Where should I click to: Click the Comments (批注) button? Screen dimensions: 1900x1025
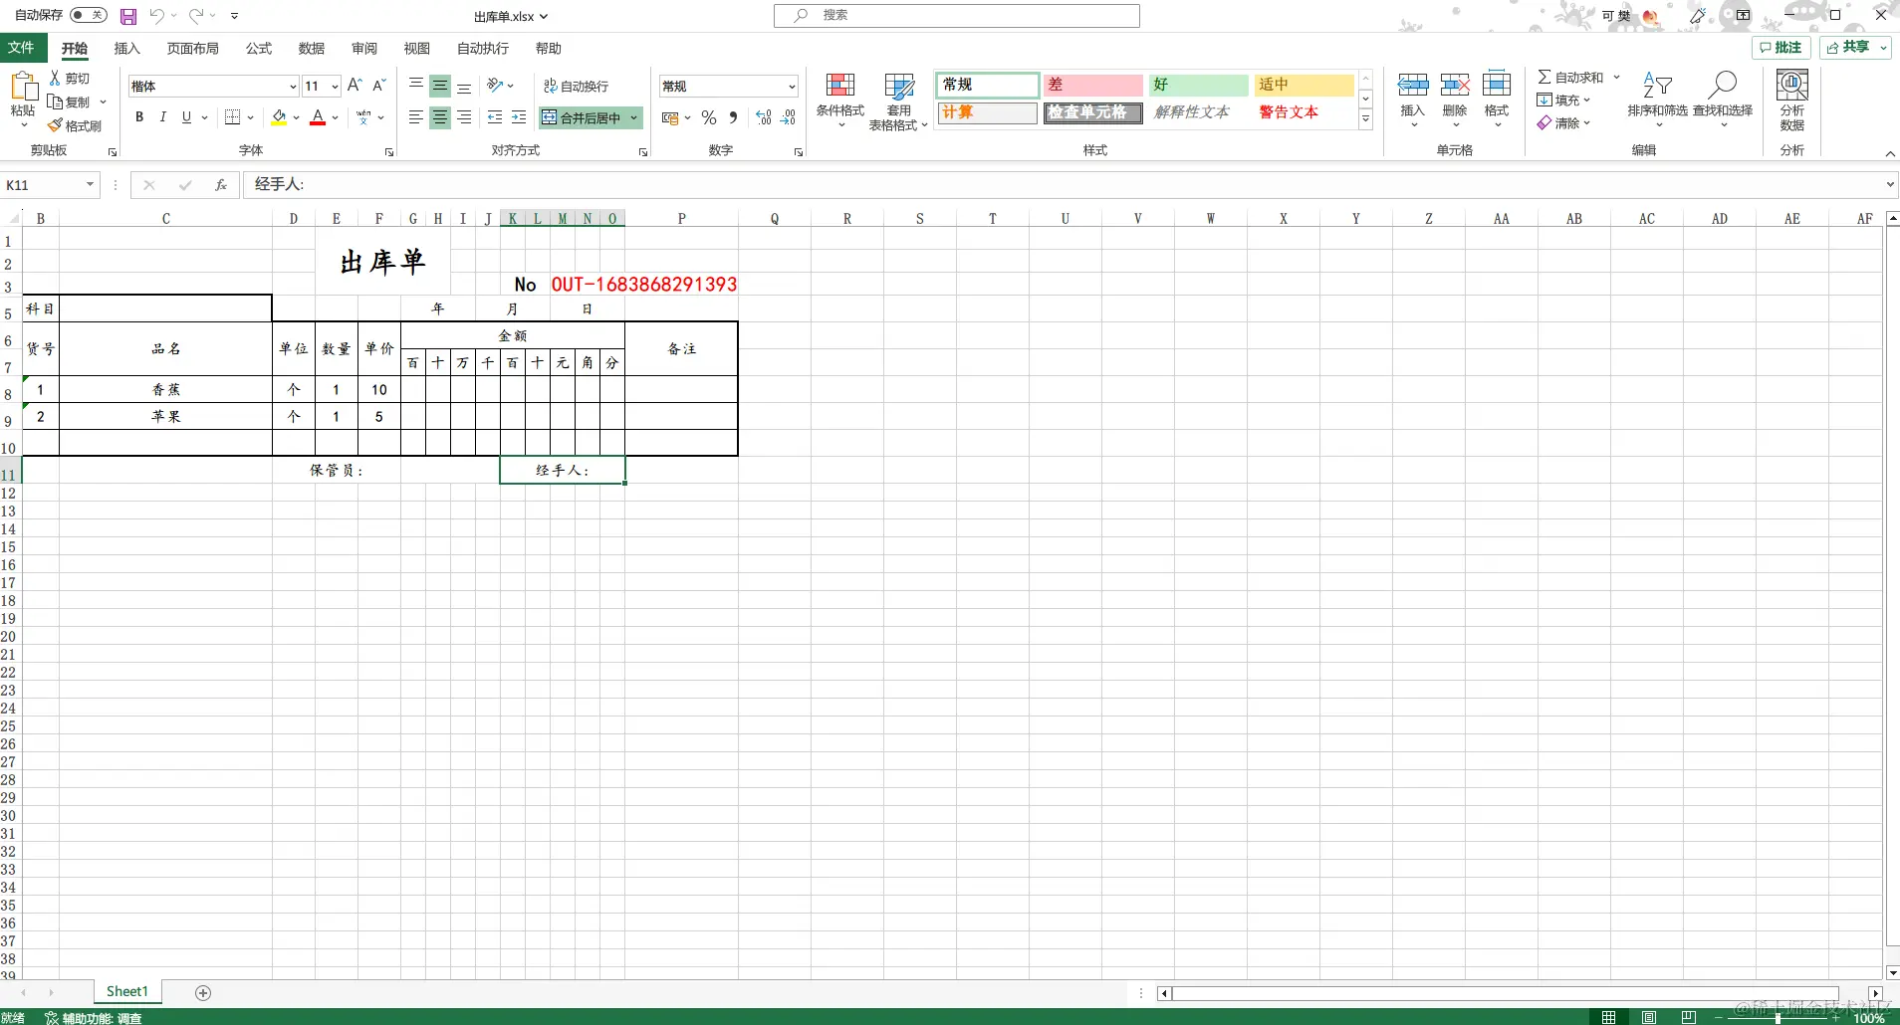tap(1781, 48)
